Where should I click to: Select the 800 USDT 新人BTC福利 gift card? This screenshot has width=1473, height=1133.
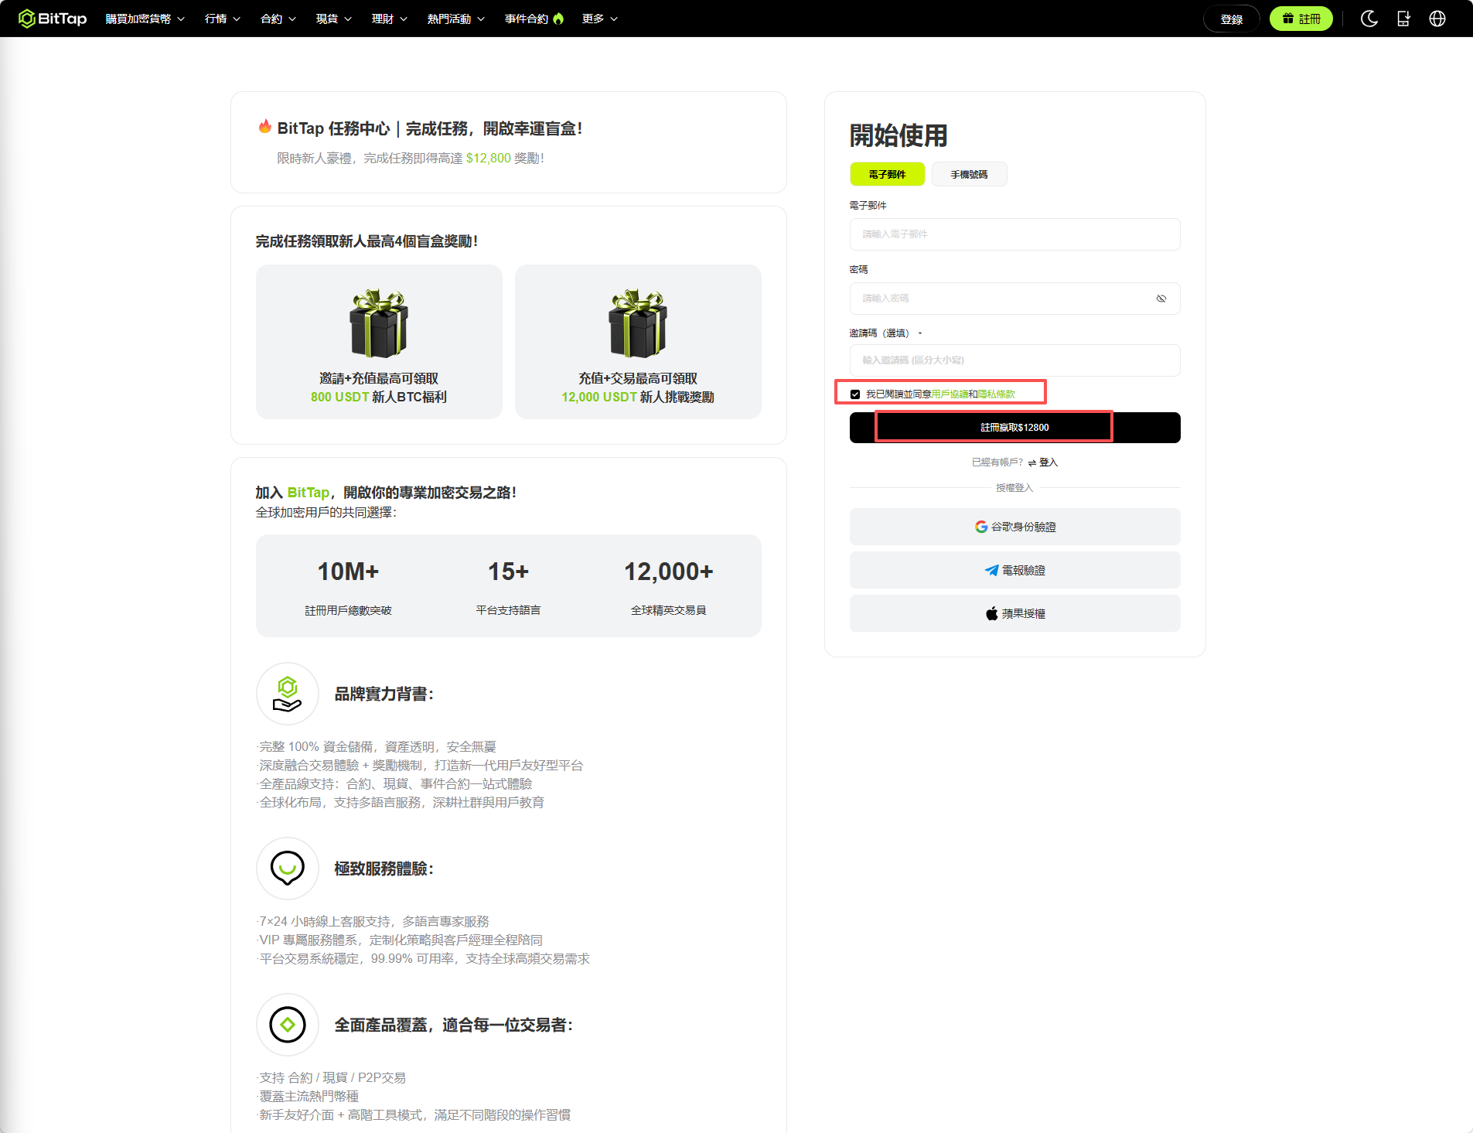click(x=379, y=342)
